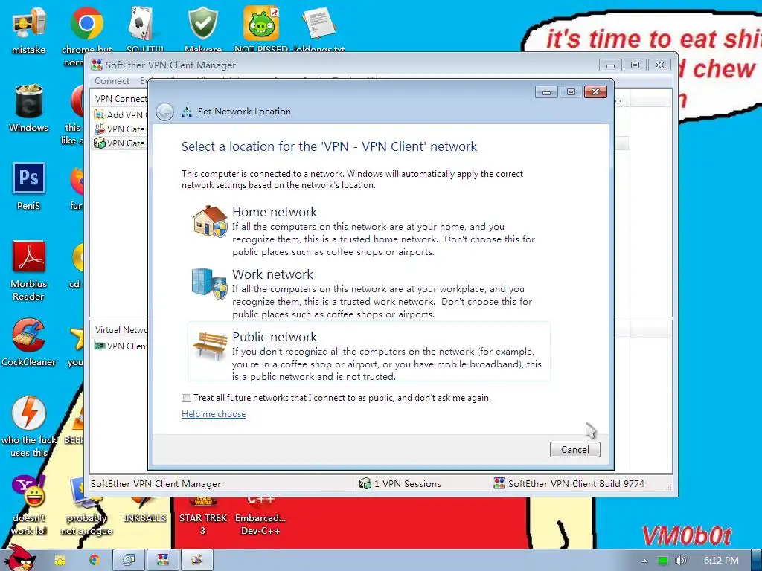Click the green network tray icon
The height and width of the screenshot is (571, 762).
(663, 561)
